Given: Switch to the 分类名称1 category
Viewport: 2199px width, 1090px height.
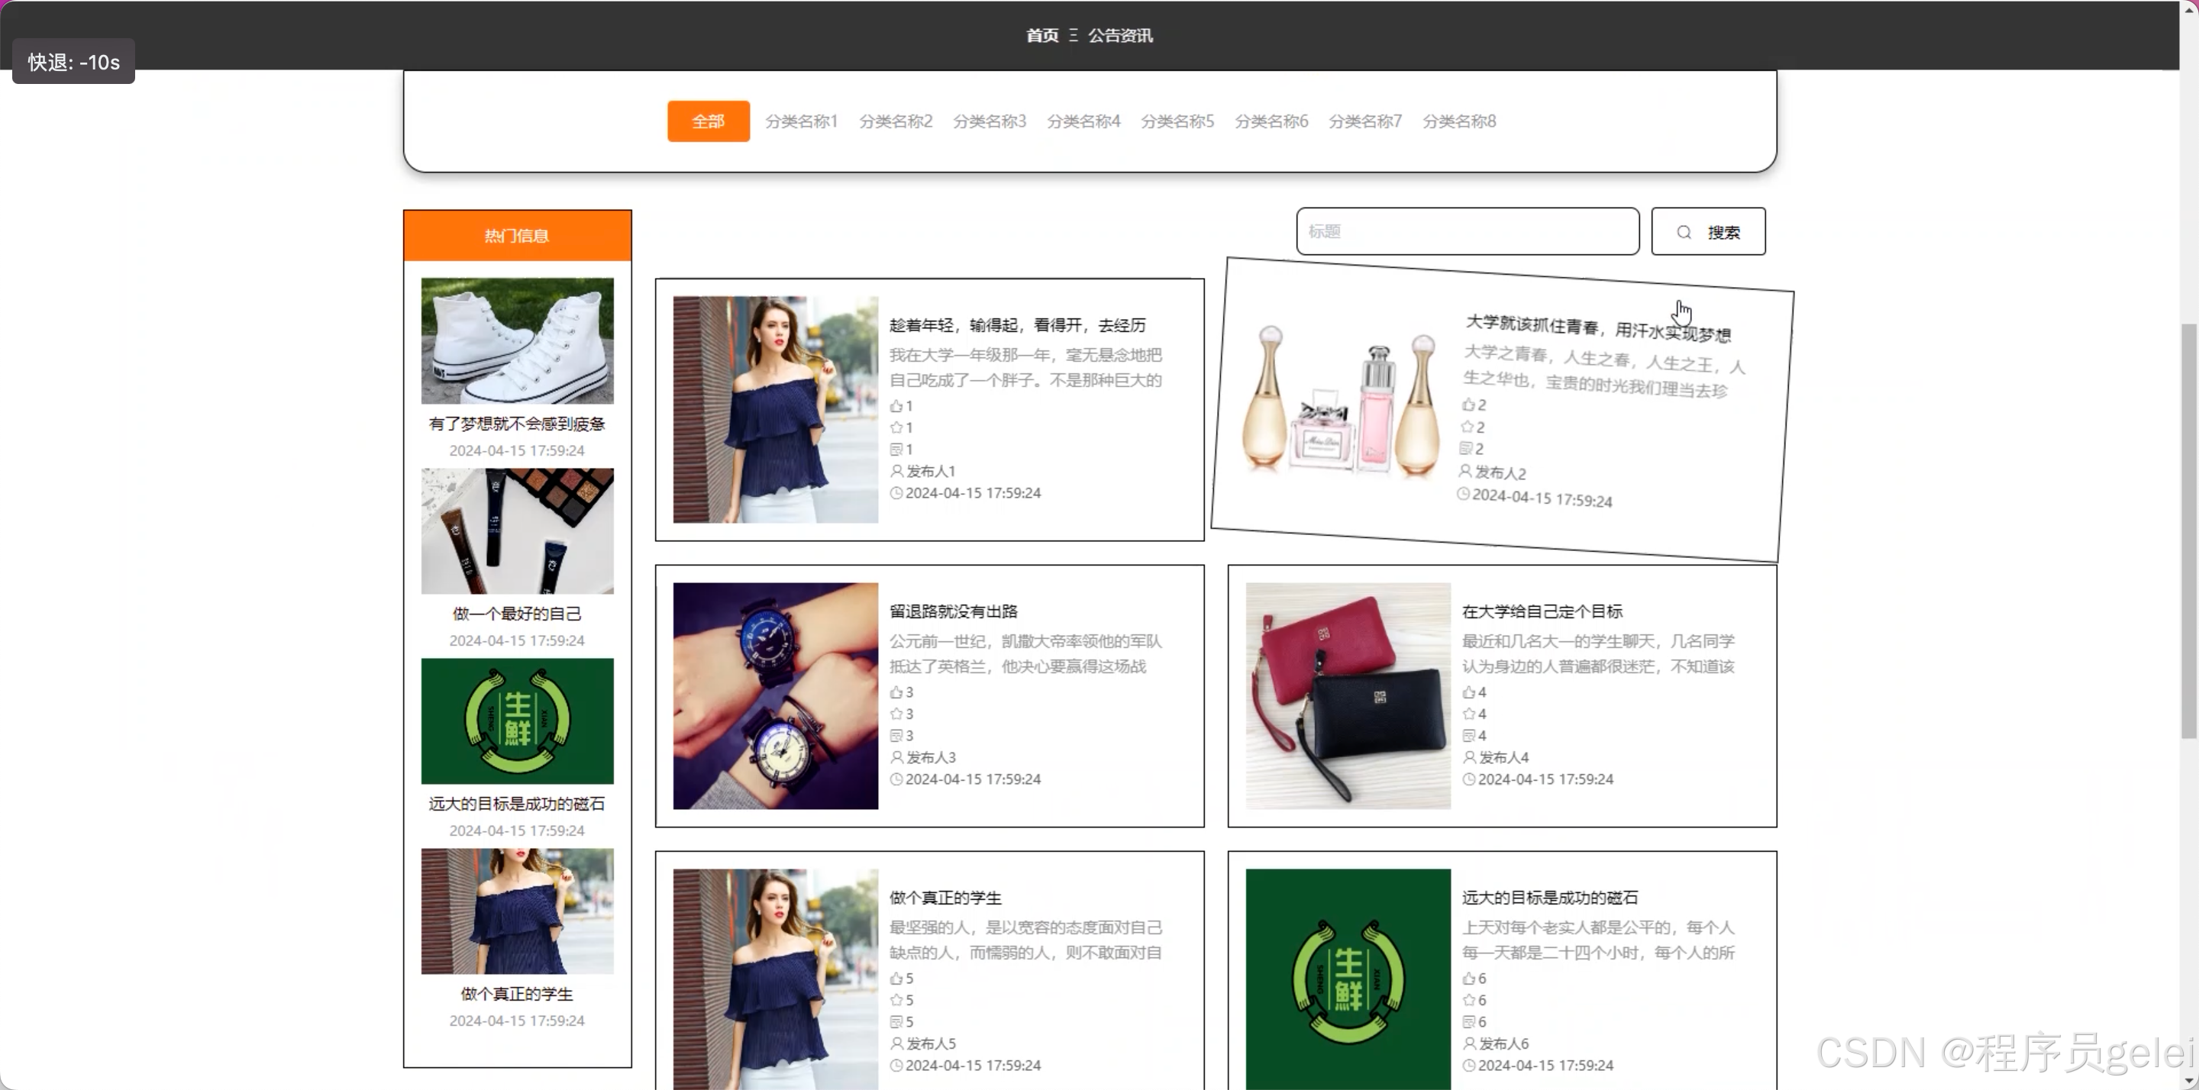Looking at the screenshot, I should pos(801,121).
